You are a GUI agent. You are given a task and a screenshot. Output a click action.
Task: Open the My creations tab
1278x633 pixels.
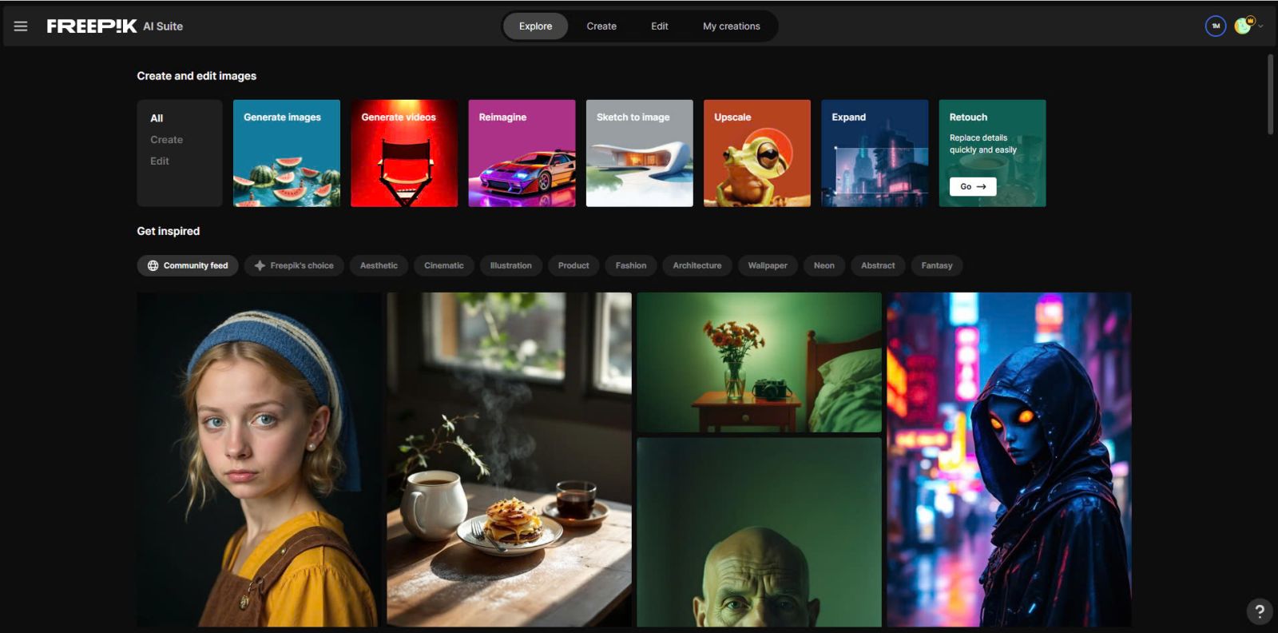point(732,26)
